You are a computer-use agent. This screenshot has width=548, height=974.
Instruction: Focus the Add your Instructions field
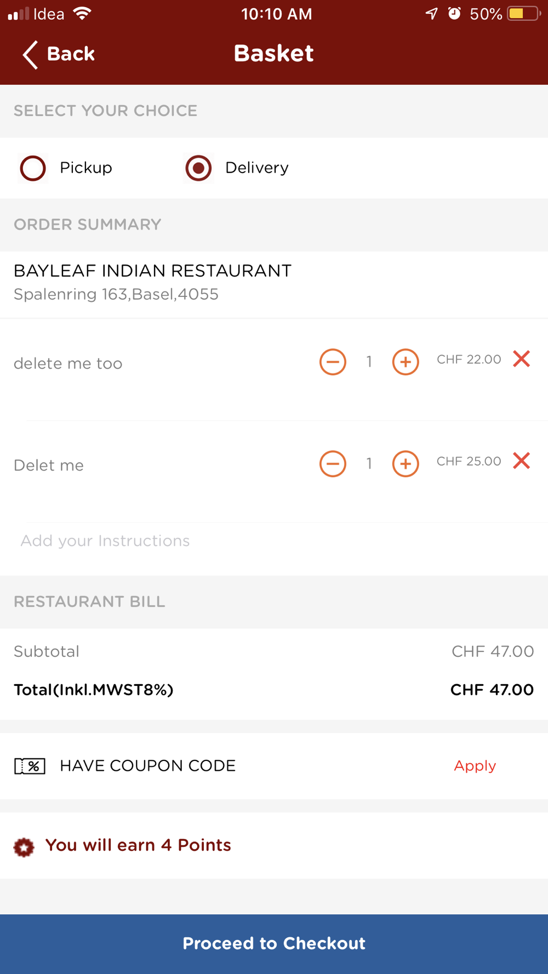[x=105, y=541]
